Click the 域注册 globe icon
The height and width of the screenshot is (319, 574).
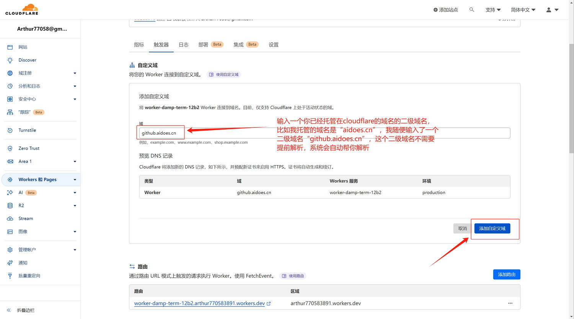tap(10, 73)
